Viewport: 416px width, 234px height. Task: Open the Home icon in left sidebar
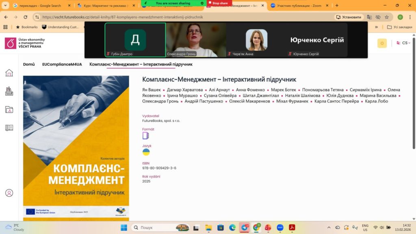pyautogui.click(x=9, y=73)
